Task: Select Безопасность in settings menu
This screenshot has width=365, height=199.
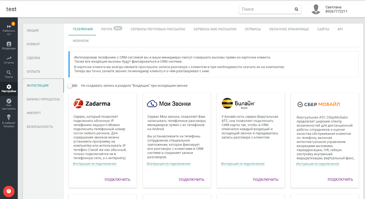Action: coord(40,127)
